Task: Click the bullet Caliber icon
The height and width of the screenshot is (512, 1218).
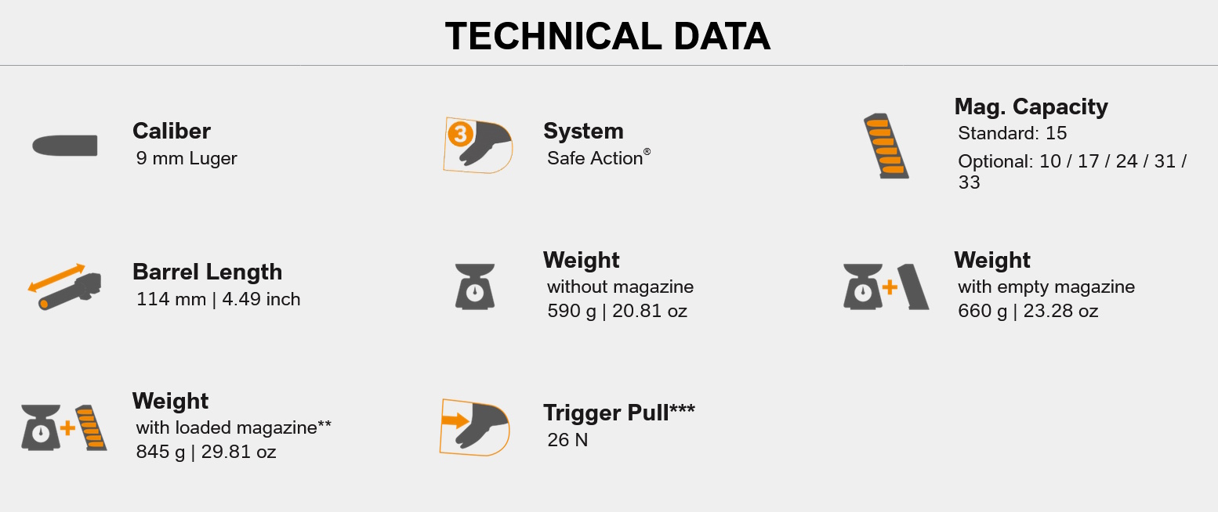Action: (65, 146)
